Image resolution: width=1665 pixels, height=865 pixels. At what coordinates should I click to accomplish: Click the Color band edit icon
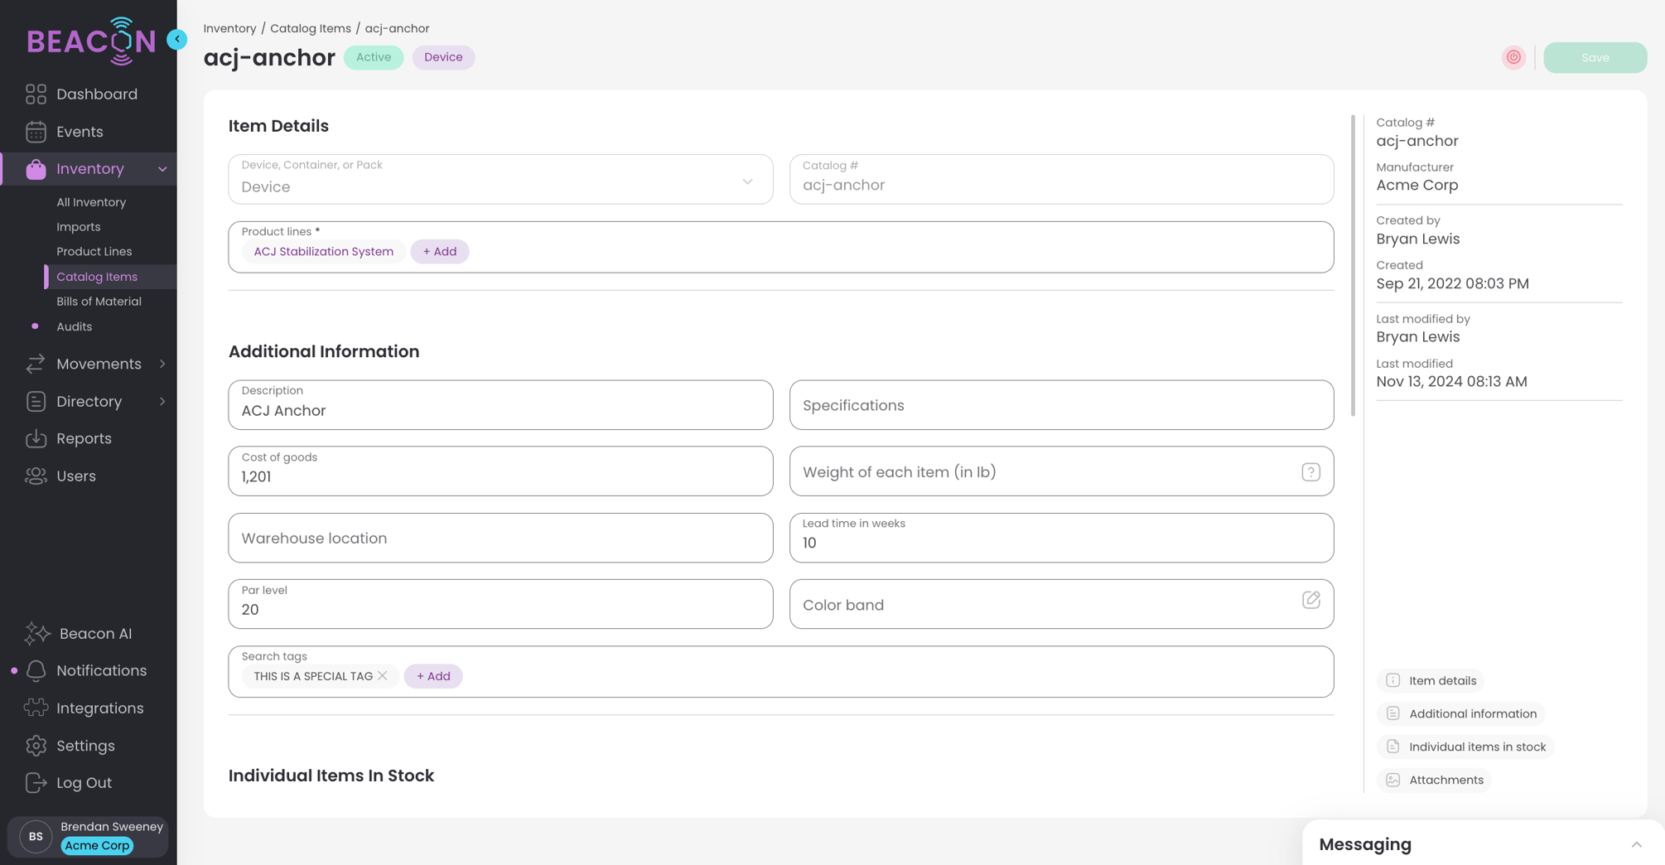(x=1310, y=600)
